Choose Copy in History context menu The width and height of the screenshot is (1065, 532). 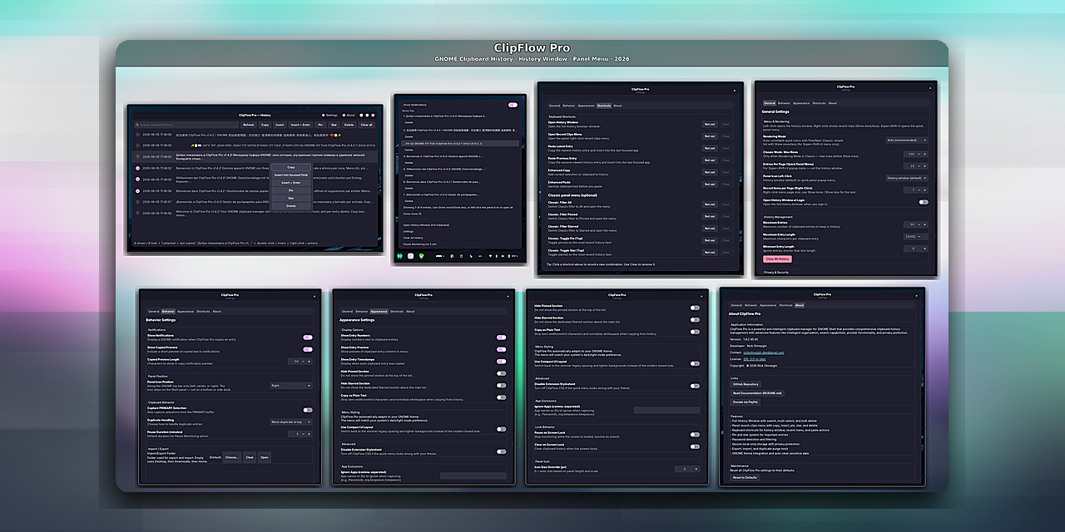point(291,167)
